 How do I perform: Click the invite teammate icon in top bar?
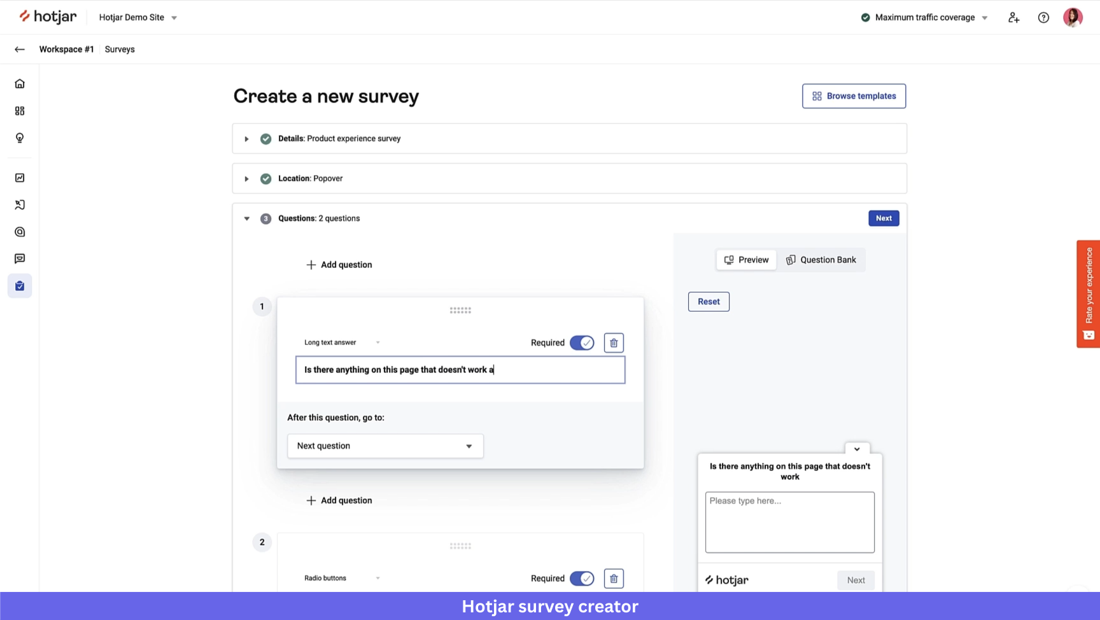click(1013, 17)
